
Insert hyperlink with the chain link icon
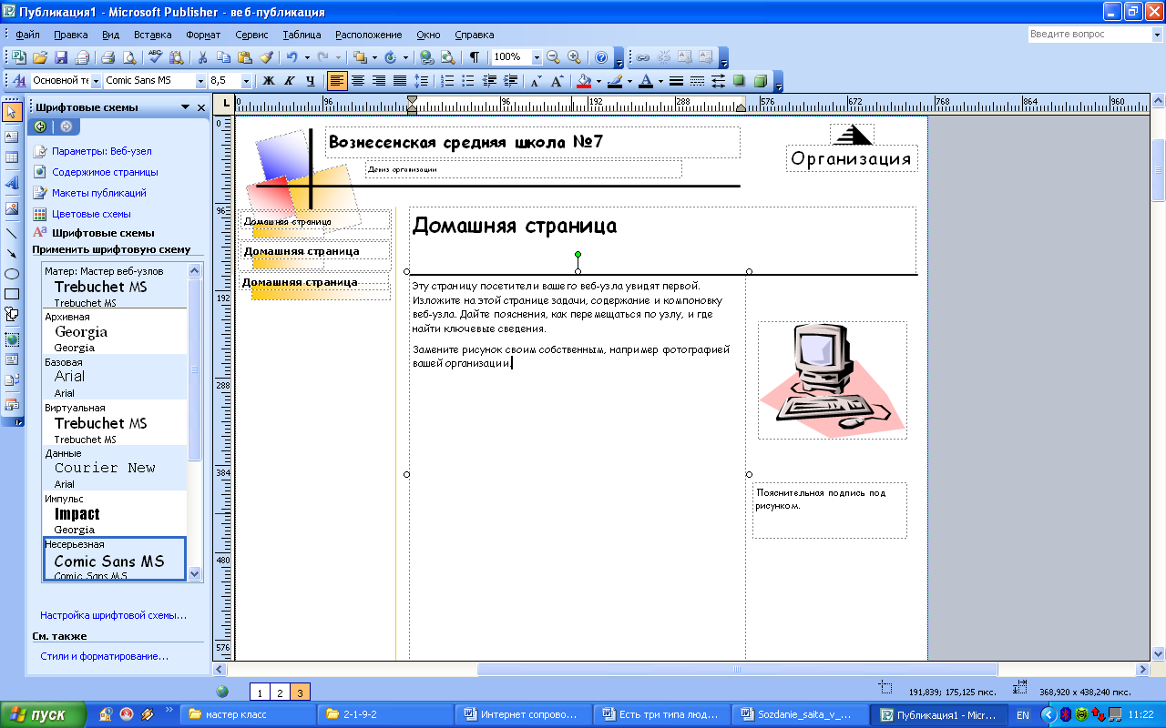tap(643, 56)
